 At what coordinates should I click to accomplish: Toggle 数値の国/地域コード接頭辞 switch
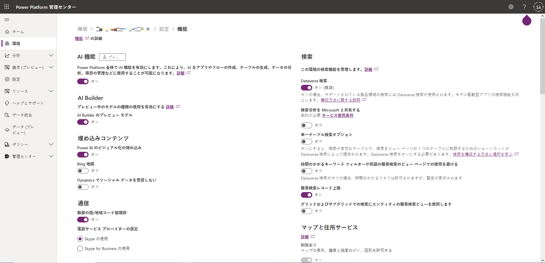[83, 220]
